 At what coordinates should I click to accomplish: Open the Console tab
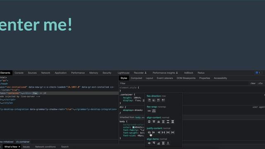(19, 73)
